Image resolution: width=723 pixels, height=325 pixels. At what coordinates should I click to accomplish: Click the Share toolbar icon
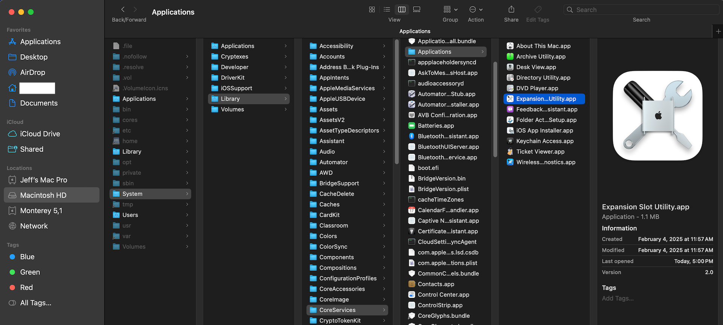[511, 9]
